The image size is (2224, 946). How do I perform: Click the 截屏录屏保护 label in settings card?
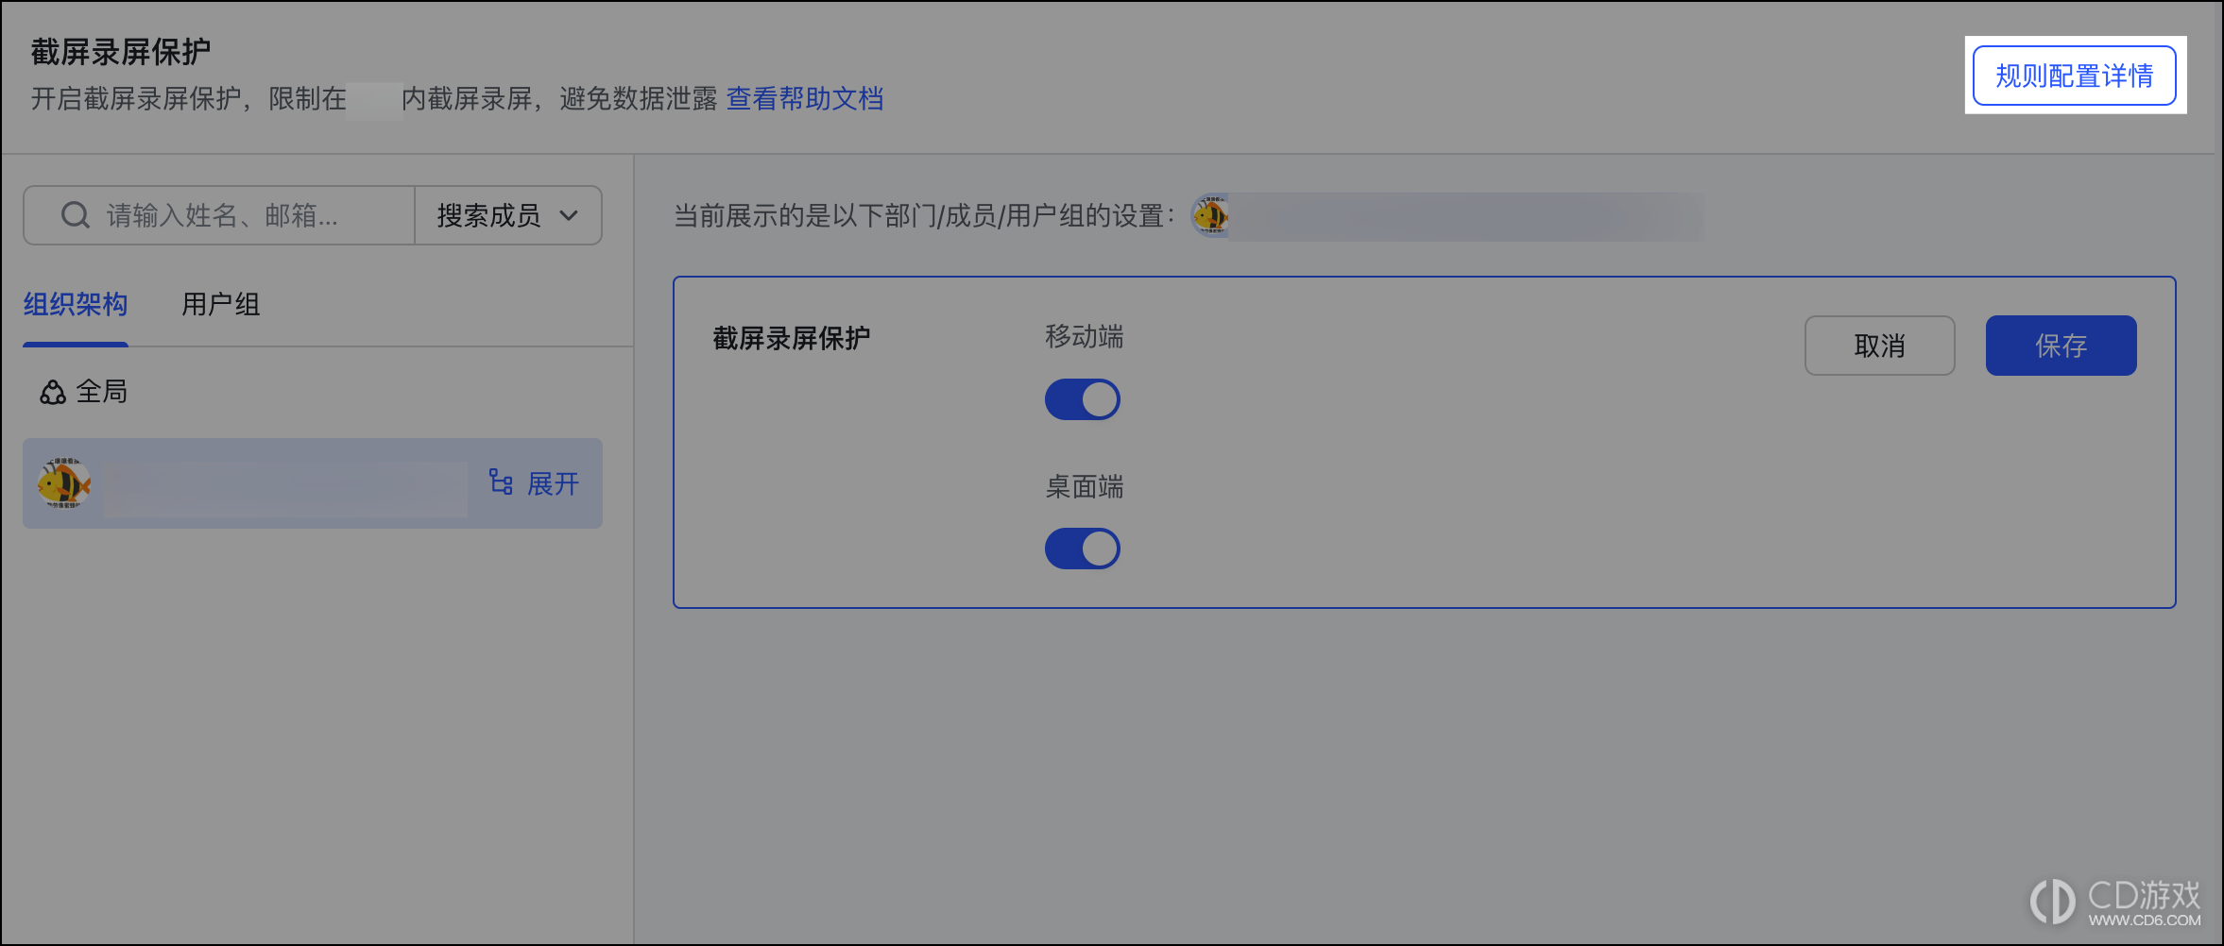pyautogui.click(x=792, y=338)
